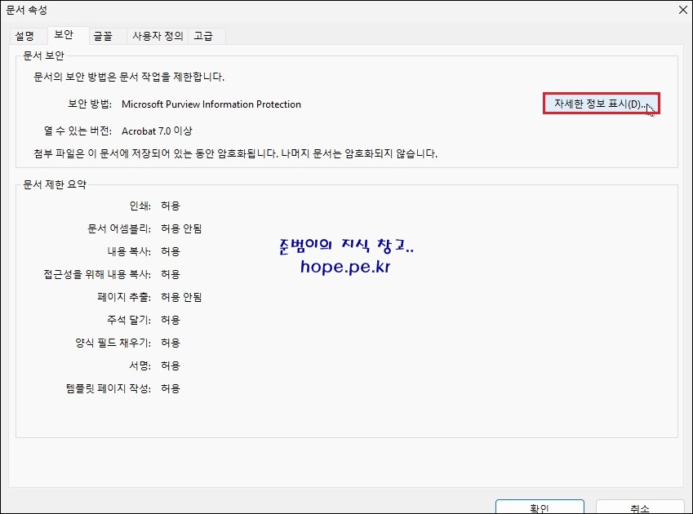Click the 내용 복사 label
The width and height of the screenshot is (693, 514).
[129, 252]
